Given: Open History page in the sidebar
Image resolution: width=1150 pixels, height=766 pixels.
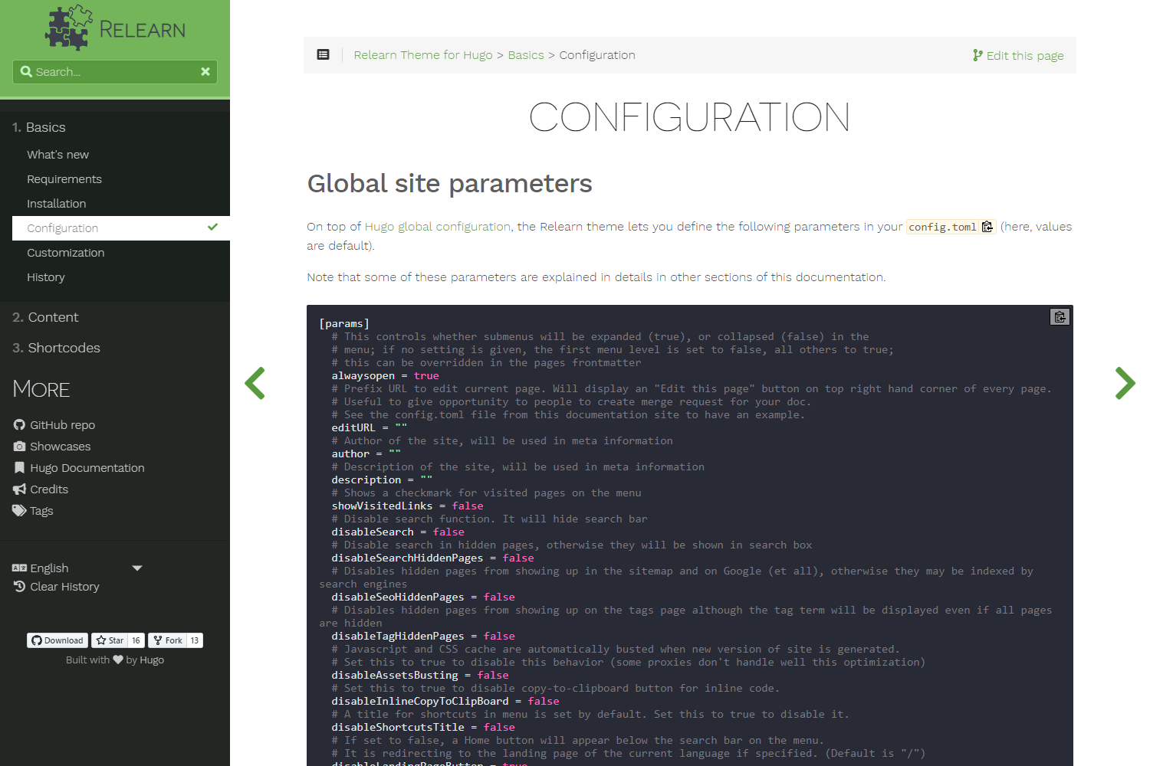Looking at the screenshot, I should click(46, 277).
